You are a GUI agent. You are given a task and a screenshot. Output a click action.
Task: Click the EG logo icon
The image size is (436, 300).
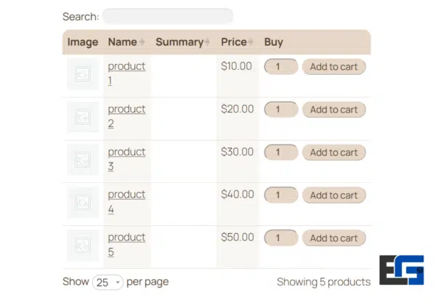(401, 276)
